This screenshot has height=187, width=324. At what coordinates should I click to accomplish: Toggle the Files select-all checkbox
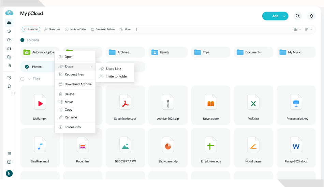coord(22,79)
